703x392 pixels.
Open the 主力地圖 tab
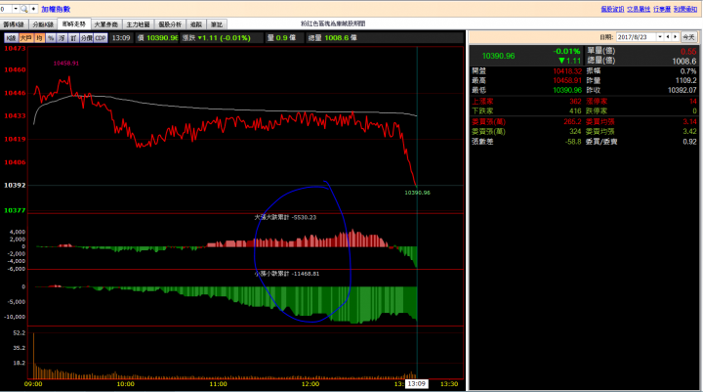pyautogui.click(x=138, y=24)
